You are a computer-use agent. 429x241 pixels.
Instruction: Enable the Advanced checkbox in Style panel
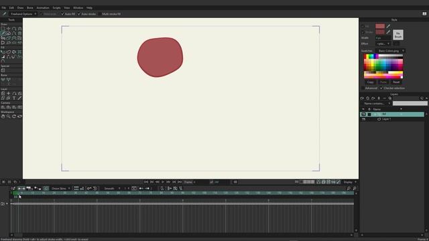point(363,88)
